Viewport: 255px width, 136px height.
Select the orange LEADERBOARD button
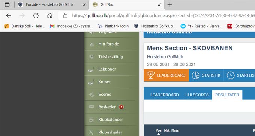166,75
